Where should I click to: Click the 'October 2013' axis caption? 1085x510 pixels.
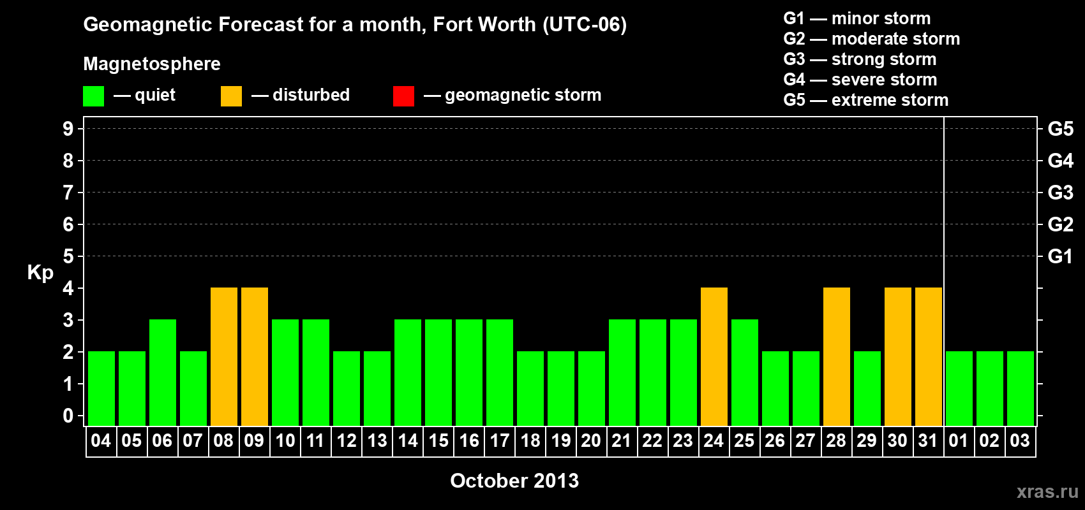(514, 481)
